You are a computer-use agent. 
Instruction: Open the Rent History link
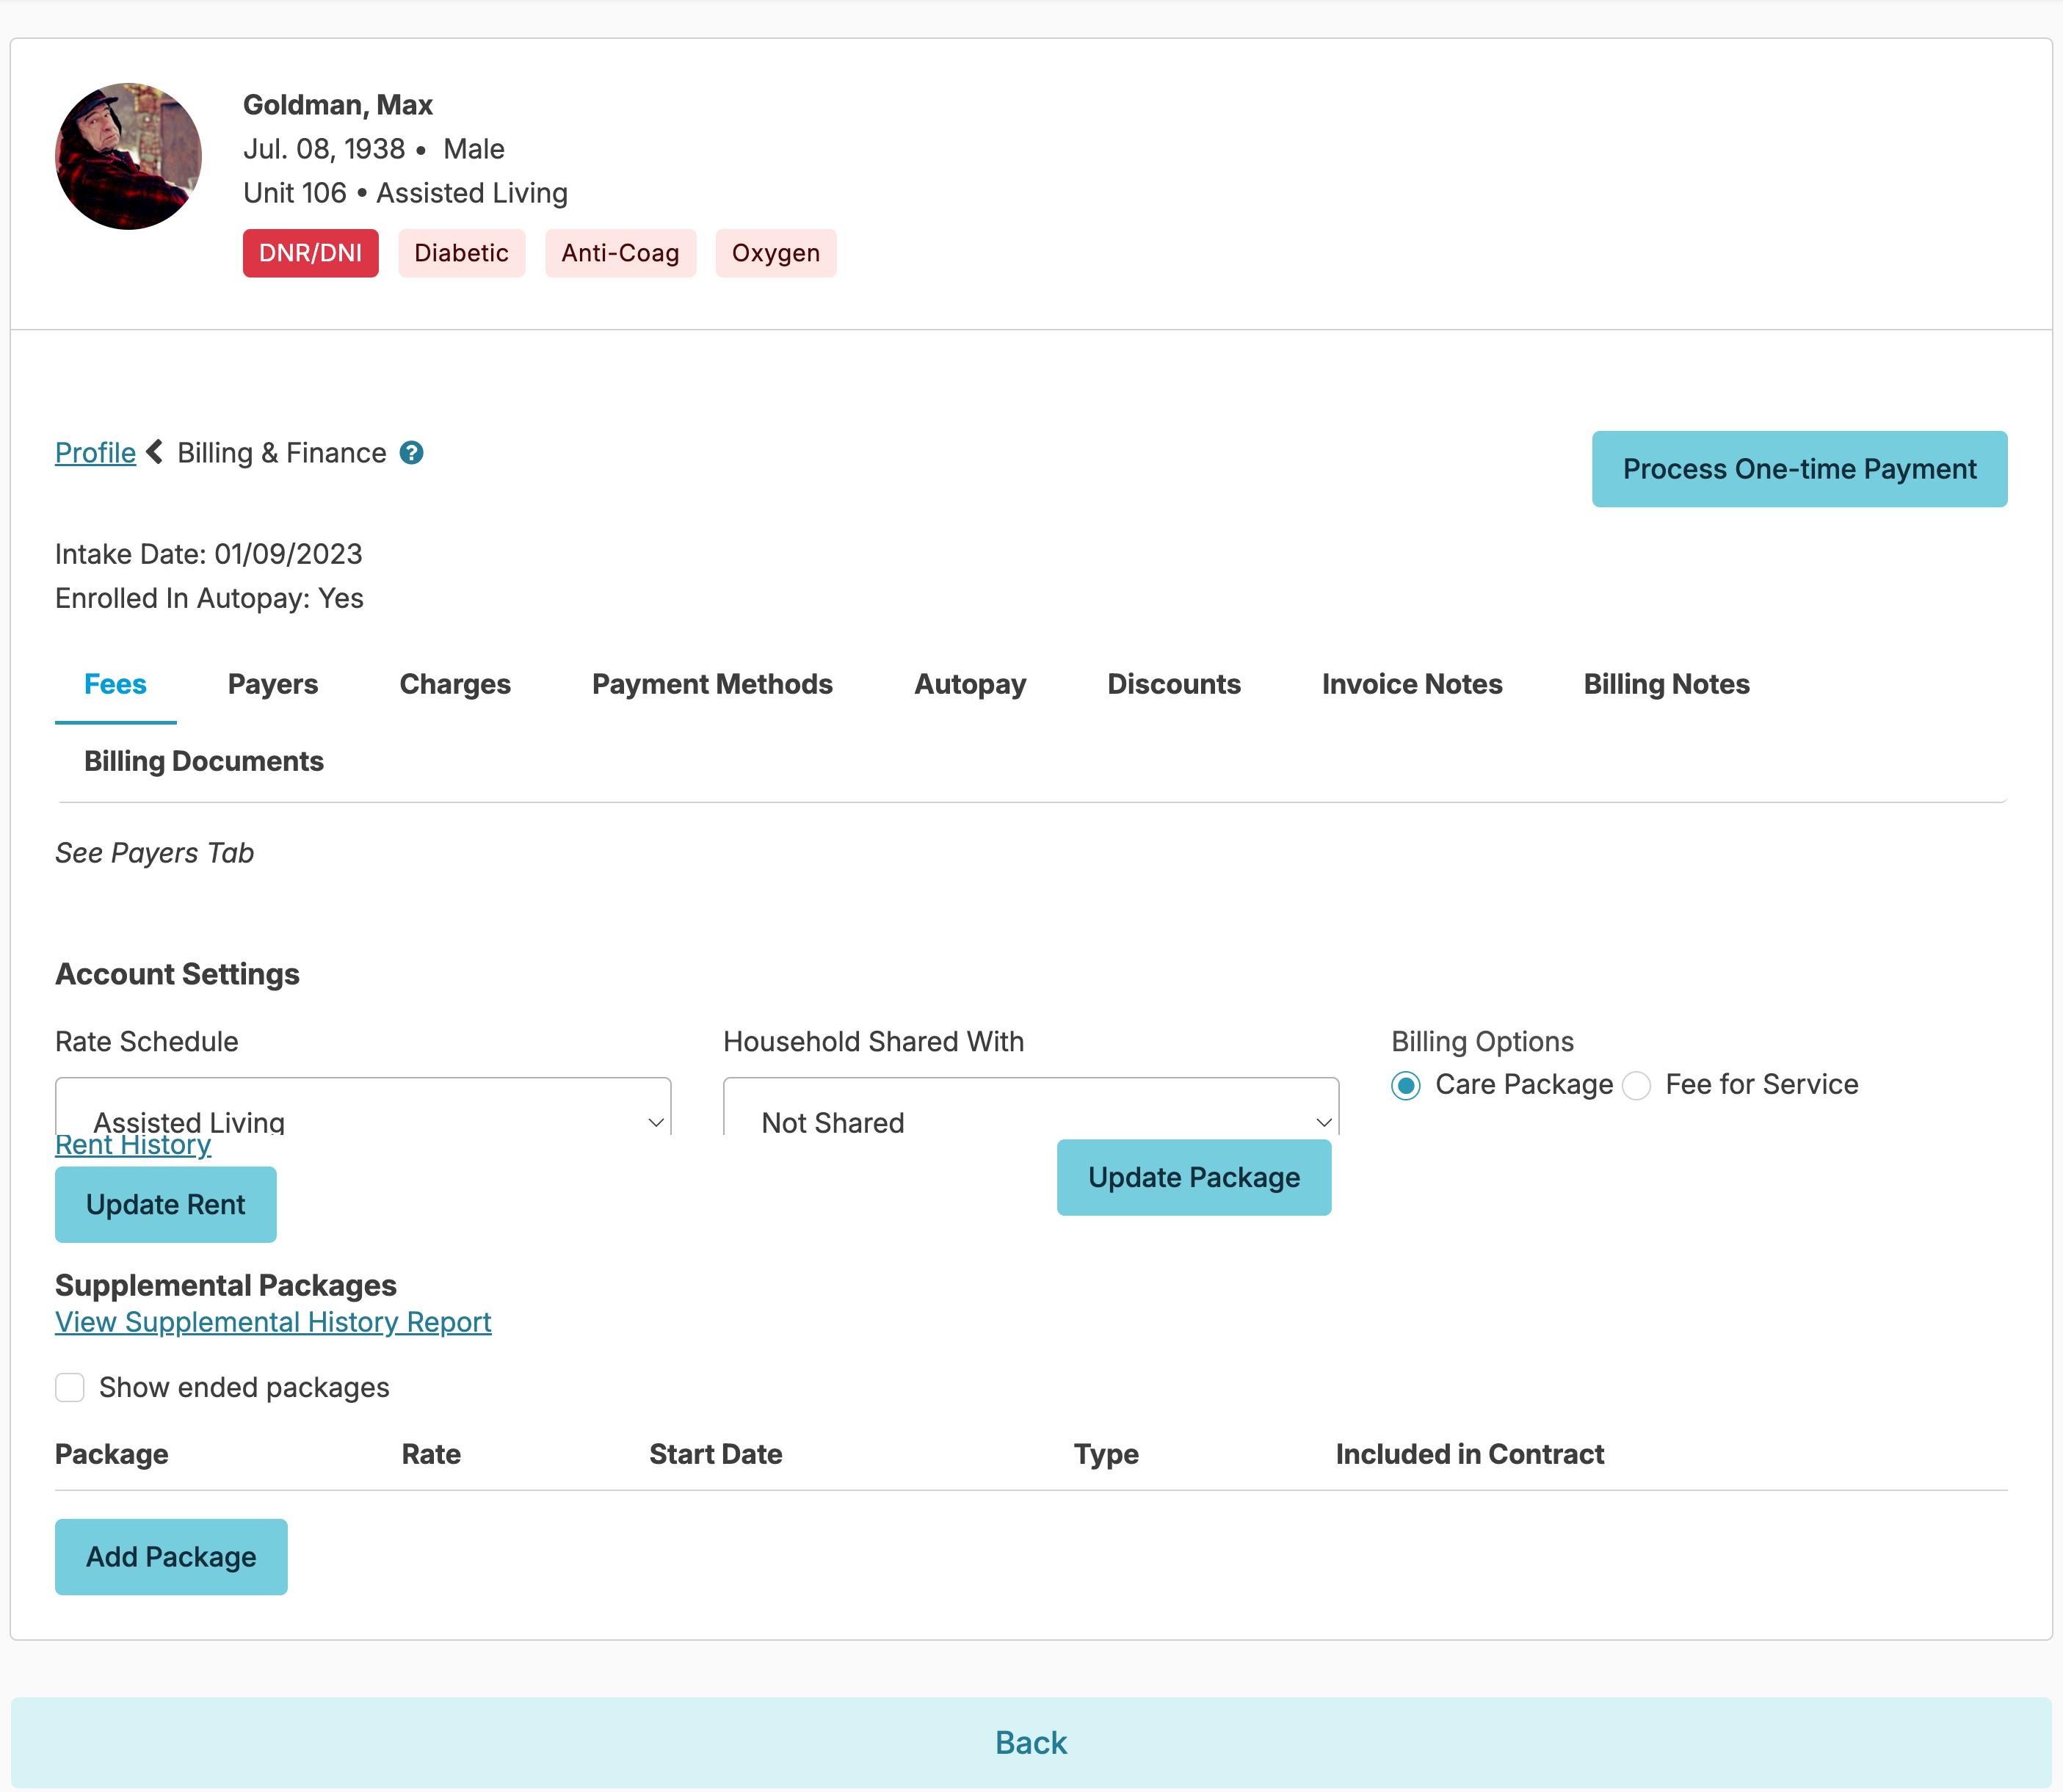point(133,1146)
